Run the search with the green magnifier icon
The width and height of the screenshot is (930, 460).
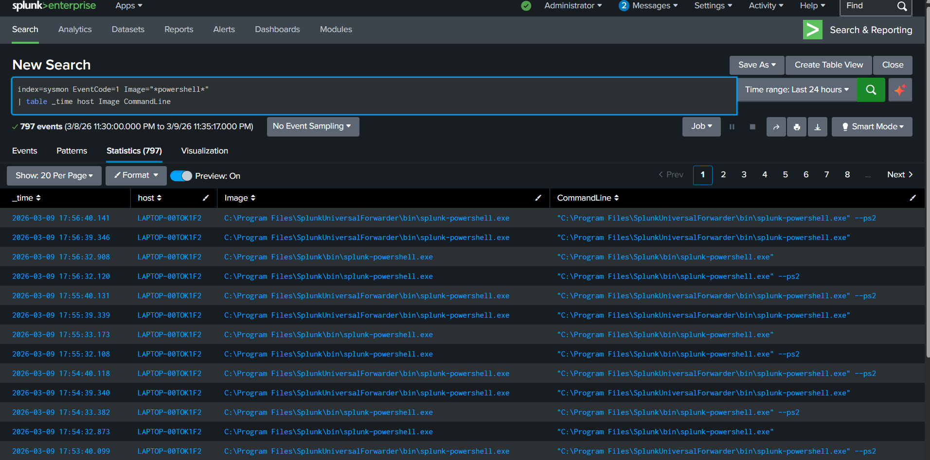tap(871, 89)
